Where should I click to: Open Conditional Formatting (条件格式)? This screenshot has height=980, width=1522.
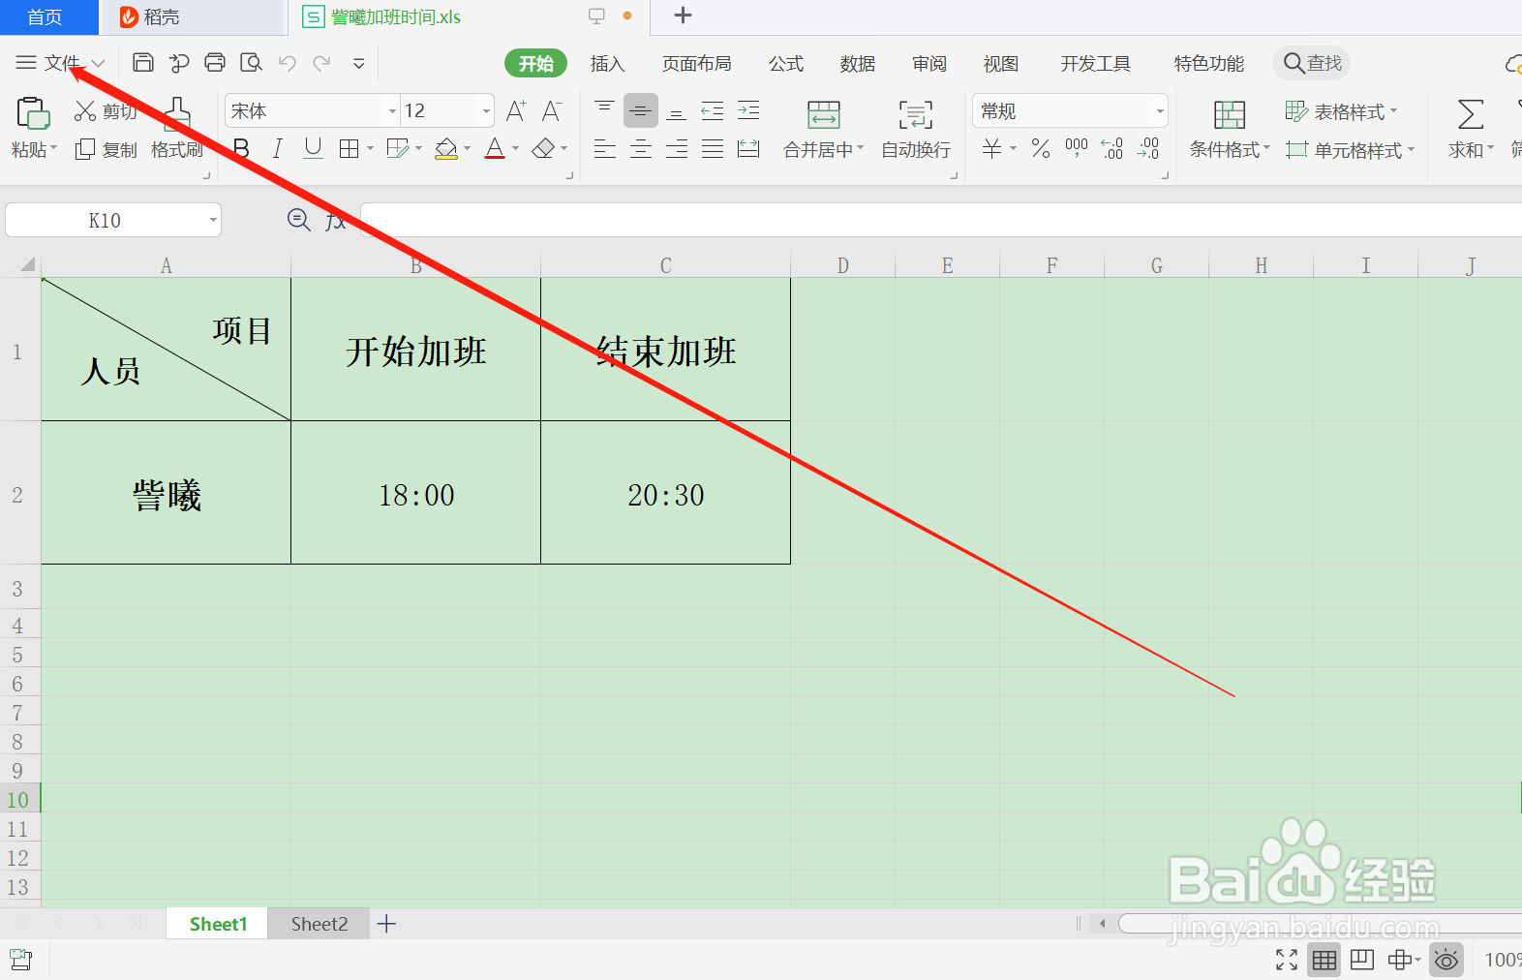point(1230,128)
